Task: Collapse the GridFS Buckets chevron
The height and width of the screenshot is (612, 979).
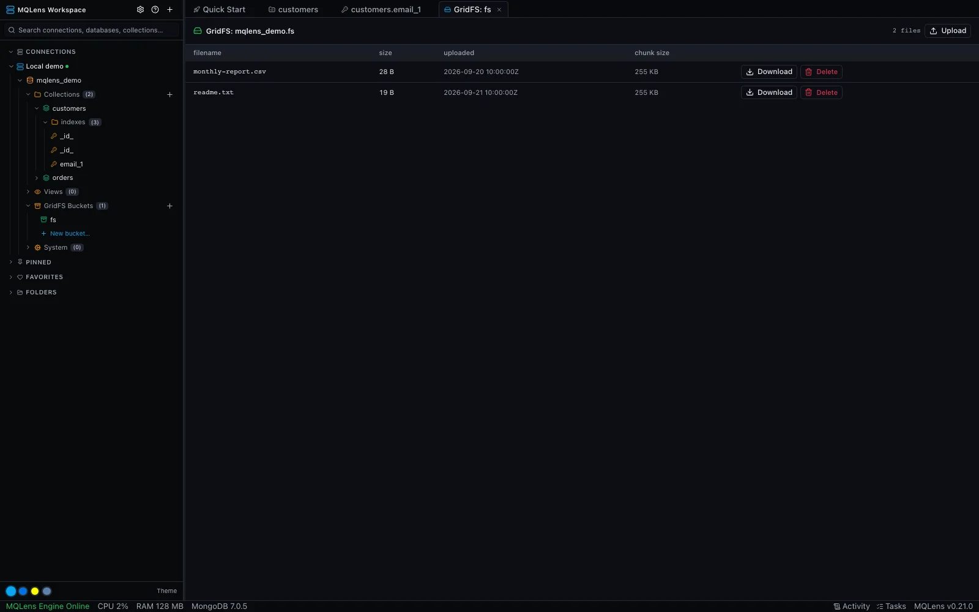Action: click(x=28, y=206)
